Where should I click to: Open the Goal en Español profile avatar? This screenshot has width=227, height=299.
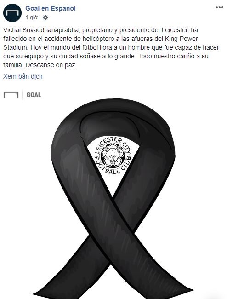12,13
